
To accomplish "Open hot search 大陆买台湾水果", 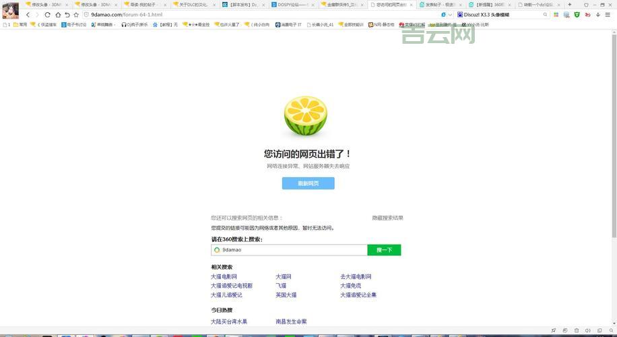I will coord(229,321).
